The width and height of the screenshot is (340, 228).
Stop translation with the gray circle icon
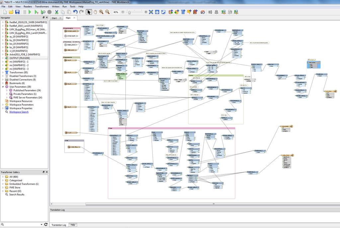pyautogui.click(x=49, y=12)
